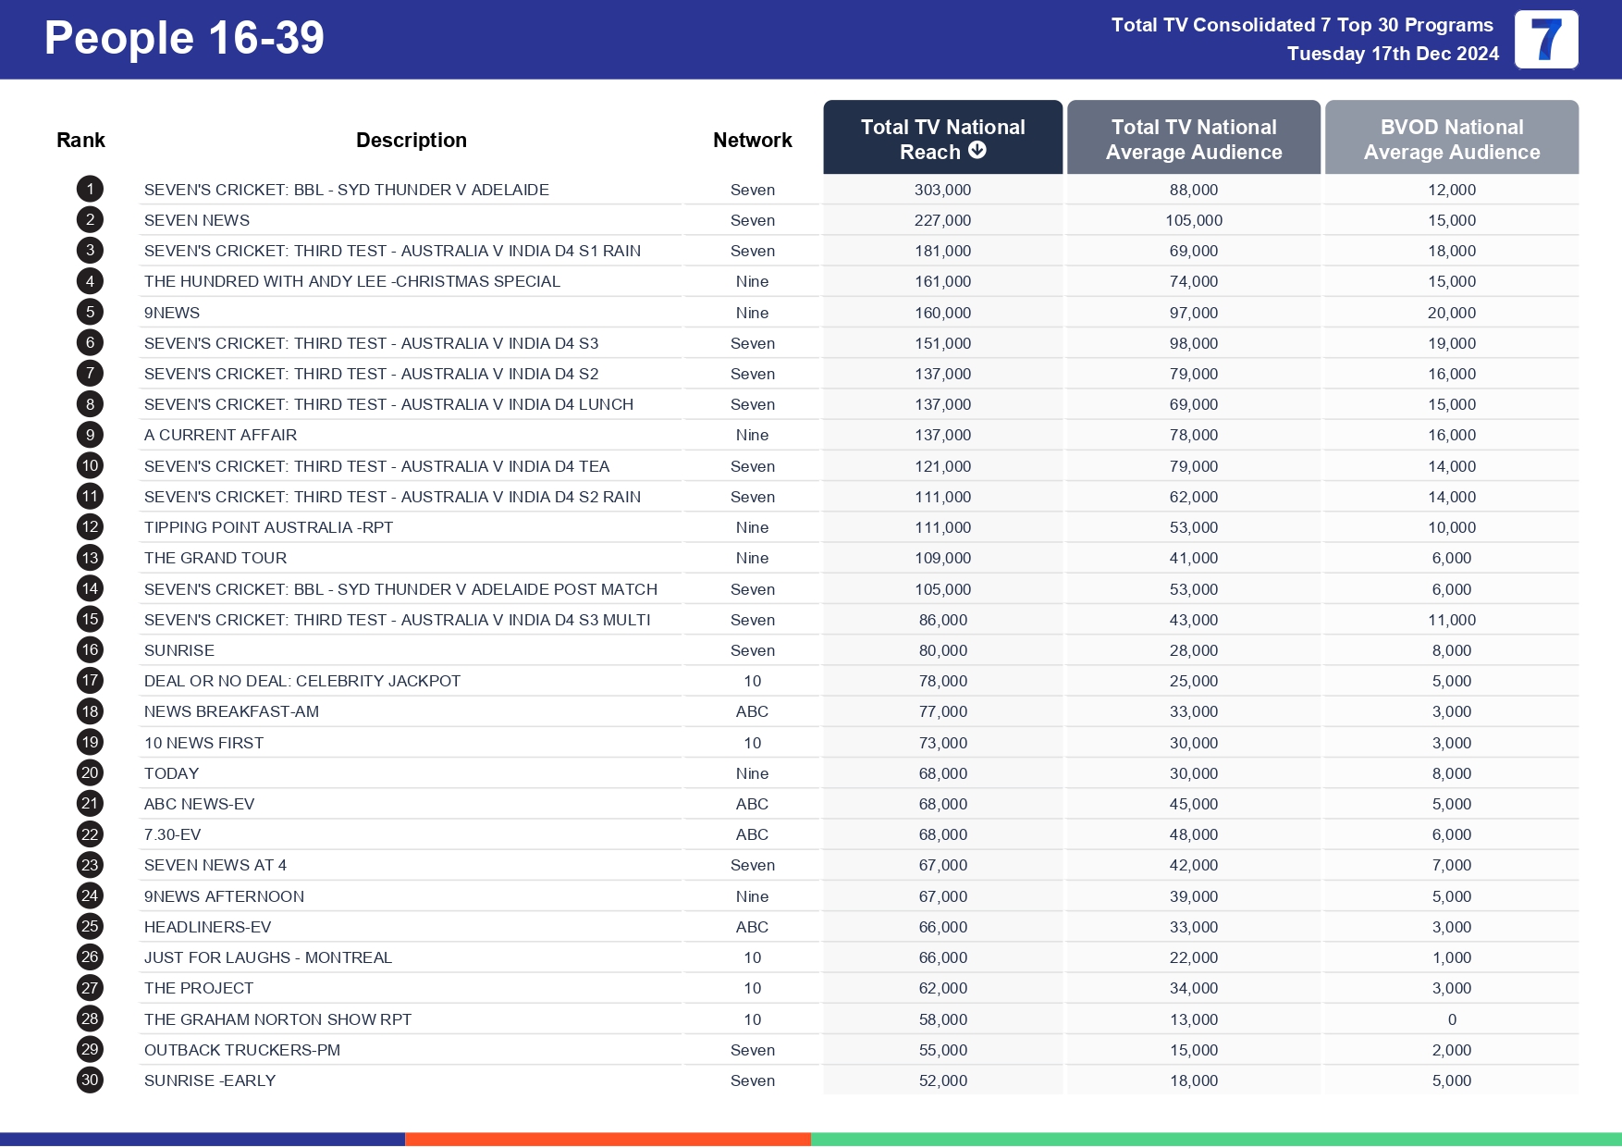Click the rank 30 badge
This screenshot has width=1622, height=1148.
pos(89,1080)
